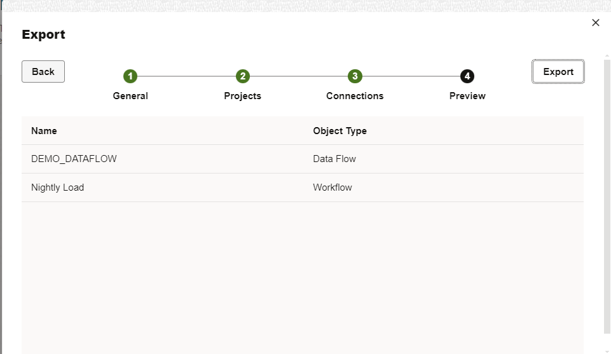Go to the General step label
611x354 pixels.
[130, 96]
